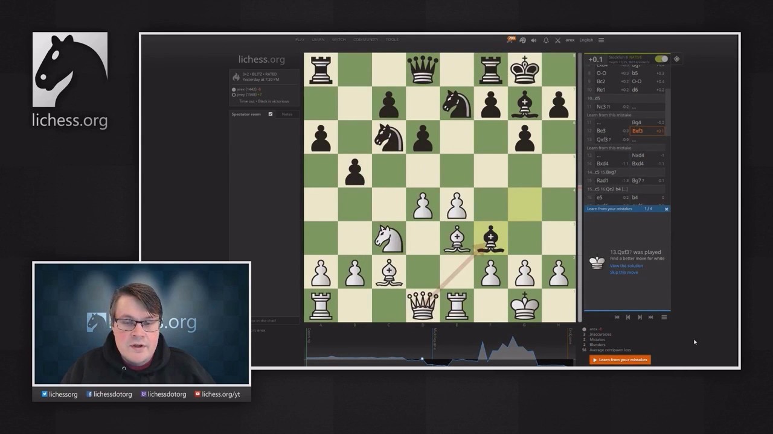
Task: Click the white bishop on e3
Action: (457, 238)
